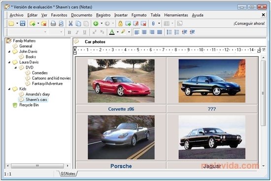271x181 pixels.
Task: Click the edit record icon
Action: [x=136, y=23]
